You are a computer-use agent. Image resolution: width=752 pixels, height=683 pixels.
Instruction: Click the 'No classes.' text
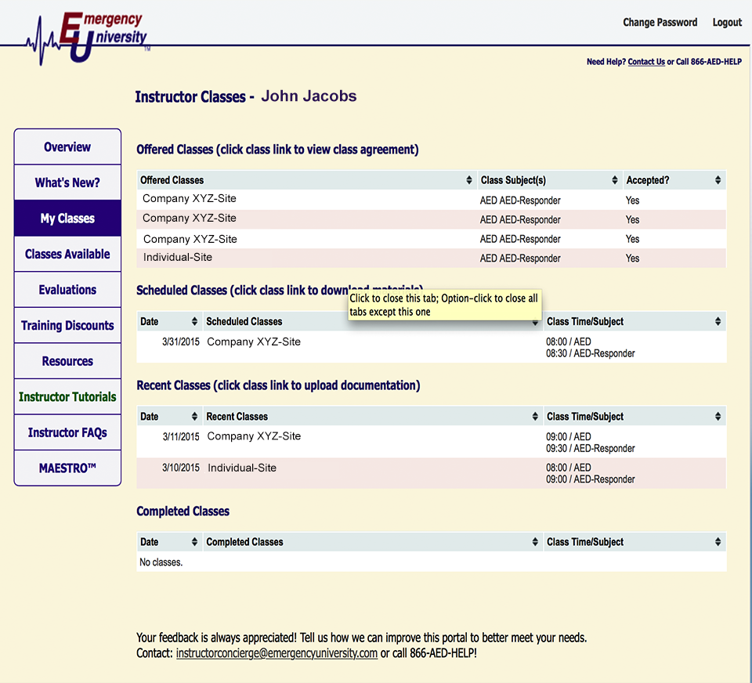161,562
